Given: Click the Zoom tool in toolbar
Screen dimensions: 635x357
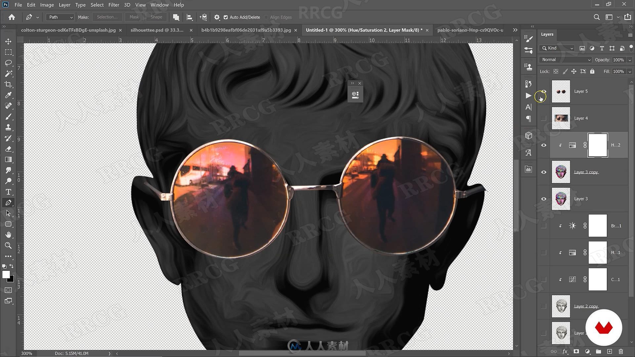Looking at the screenshot, I should click(x=8, y=245).
